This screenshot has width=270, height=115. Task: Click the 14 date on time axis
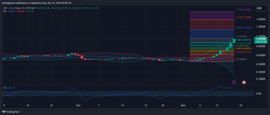tap(122, 105)
